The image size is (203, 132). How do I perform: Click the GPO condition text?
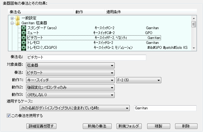149,33
